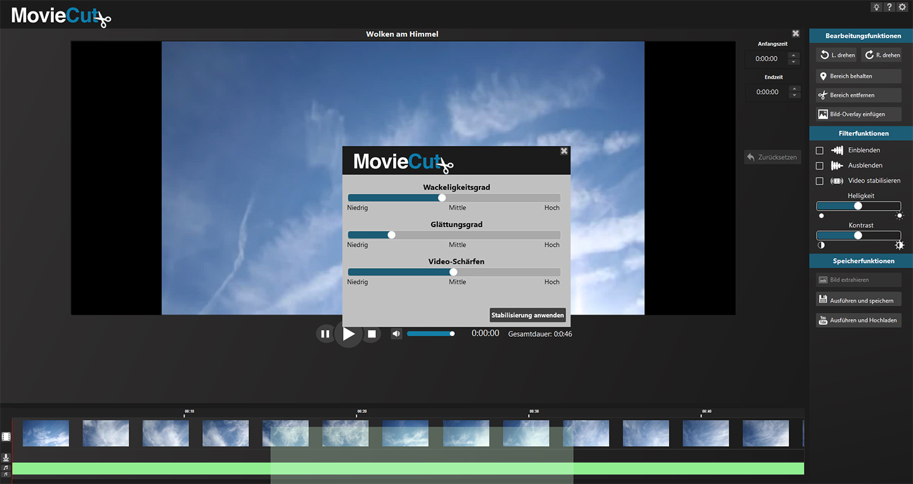Increase Anfangszeit with the up arrow

click(794, 55)
